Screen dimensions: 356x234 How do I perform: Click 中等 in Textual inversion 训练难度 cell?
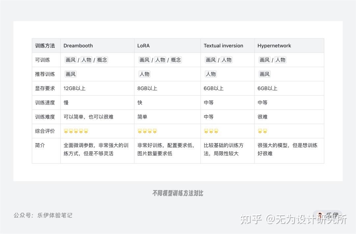(x=209, y=117)
